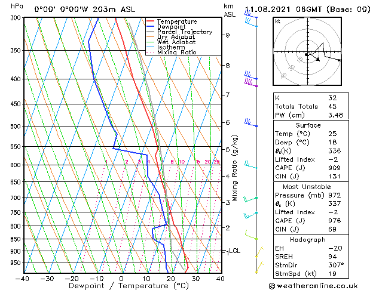376x290 pixels.
Task: Click the StmDir value 307°
Action: 336,265
